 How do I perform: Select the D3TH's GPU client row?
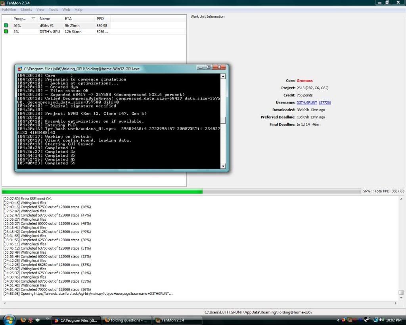94,31
